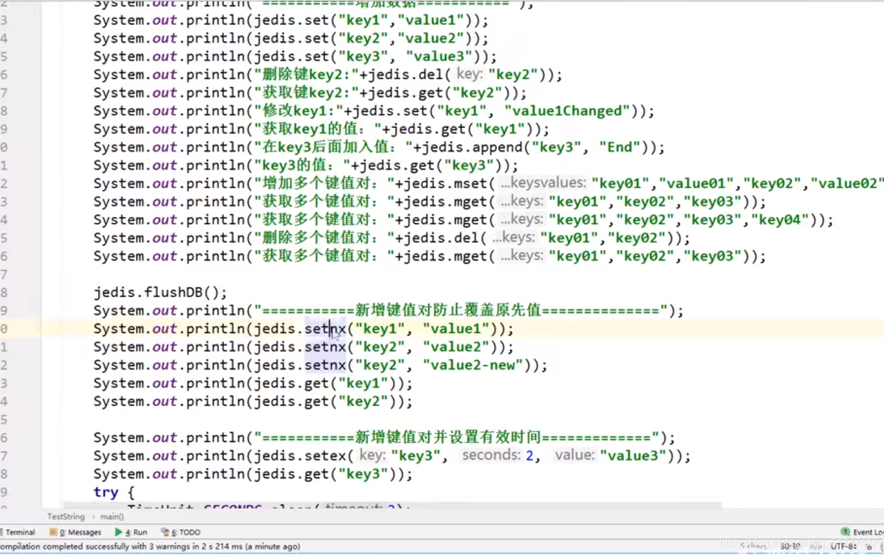Click the jedis.flushDB() statement
This screenshot has width=884, height=555.
click(161, 292)
